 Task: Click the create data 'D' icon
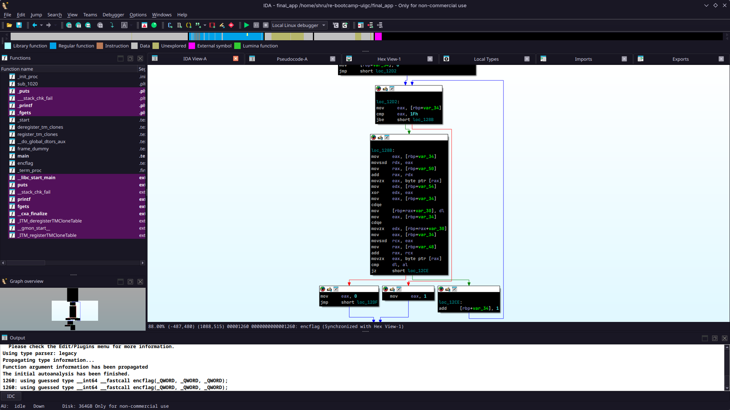(x=179, y=25)
